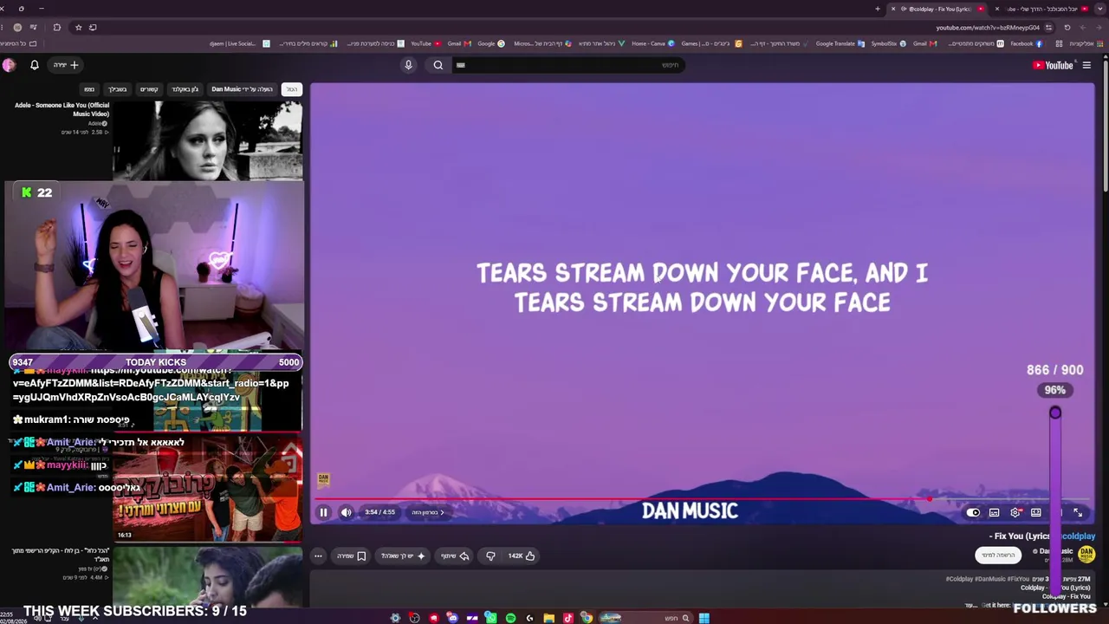Screen dimensions: 1109x624
Task: Click the #Coldplay hashtag in description
Action: pos(959,579)
